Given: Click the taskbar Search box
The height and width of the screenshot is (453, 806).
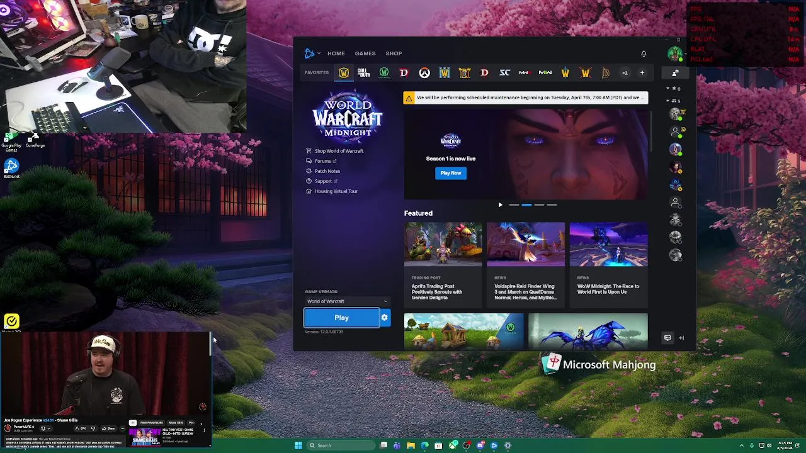Looking at the screenshot, I should [x=340, y=445].
